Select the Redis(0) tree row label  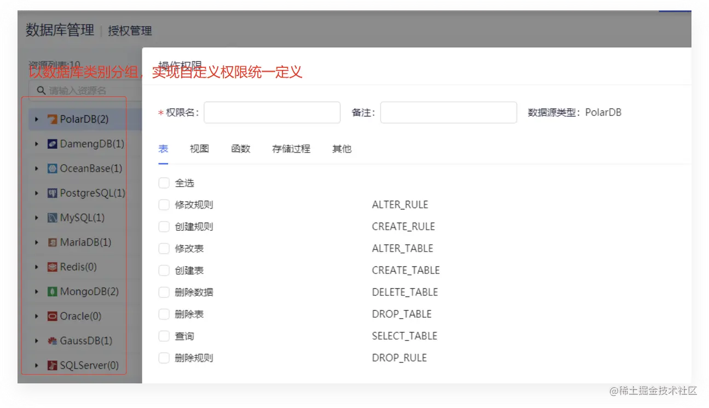(x=78, y=267)
